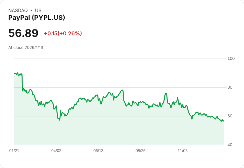Click the At close 2026/1/16 timestamp
Viewport: 244px width, 168px height.
point(26,47)
